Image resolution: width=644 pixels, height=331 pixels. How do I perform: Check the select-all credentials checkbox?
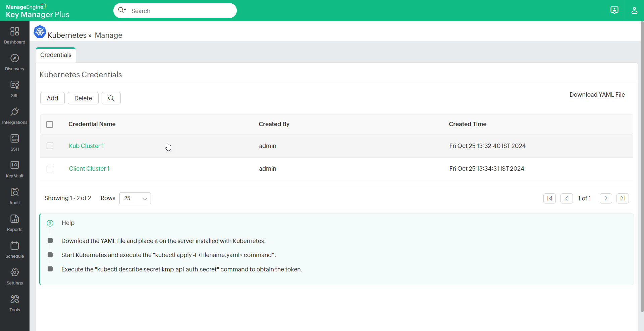(49, 124)
